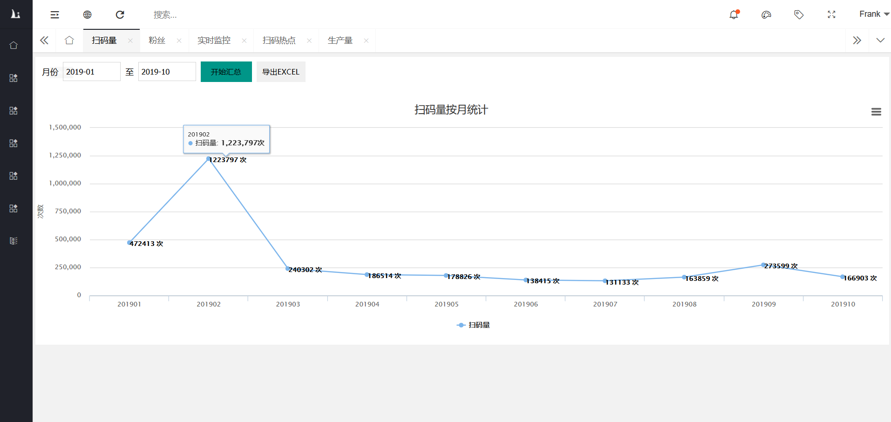The image size is (891, 422).
Task: Open notifications bell icon
Action: (x=734, y=15)
